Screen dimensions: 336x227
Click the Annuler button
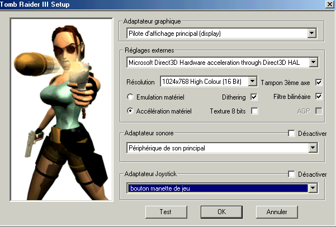pyautogui.click(x=277, y=212)
